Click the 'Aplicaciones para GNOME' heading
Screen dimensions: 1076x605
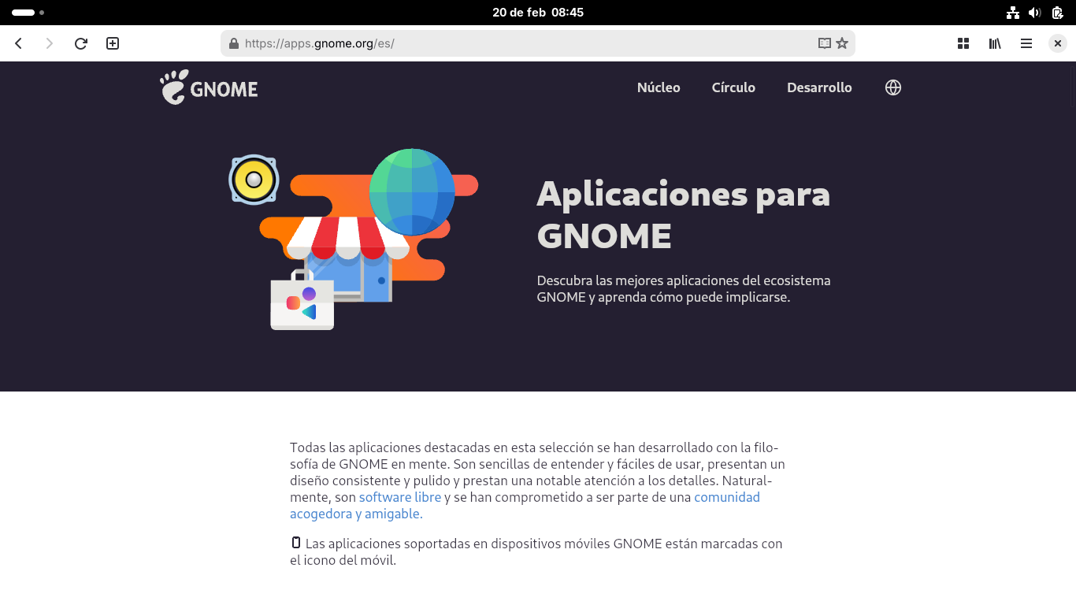tap(683, 214)
